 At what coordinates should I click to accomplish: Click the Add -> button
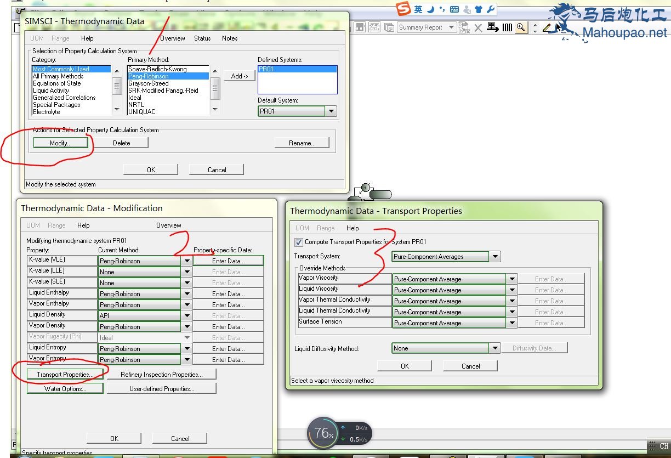click(240, 76)
